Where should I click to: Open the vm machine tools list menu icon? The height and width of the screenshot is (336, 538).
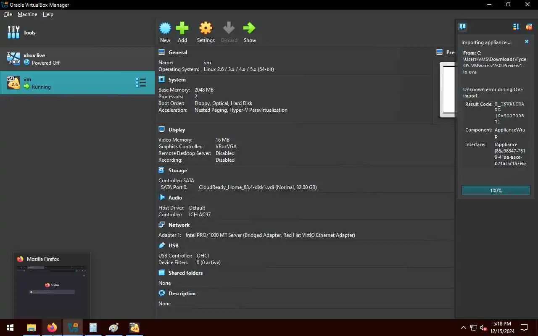pyautogui.click(x=141, y=83)
